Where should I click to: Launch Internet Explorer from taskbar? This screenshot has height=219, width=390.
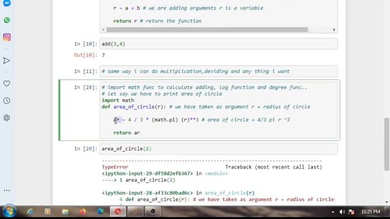click(30, 211)
